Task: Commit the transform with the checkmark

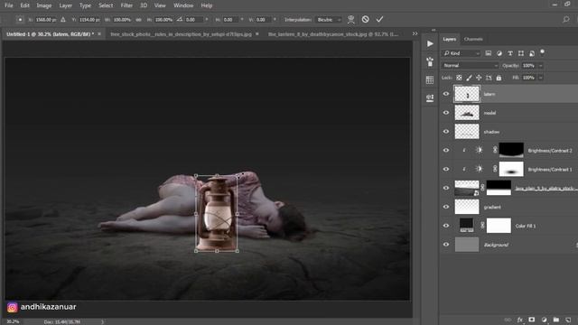Action: click(x=379, y=19)
